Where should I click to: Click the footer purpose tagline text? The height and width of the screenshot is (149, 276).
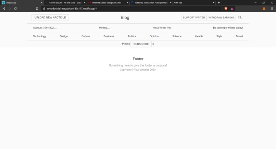(x=138, y=65)
